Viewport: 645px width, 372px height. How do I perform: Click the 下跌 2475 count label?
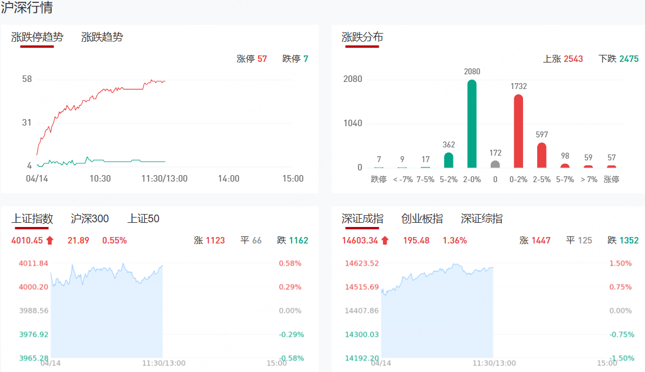pos(618,59)
